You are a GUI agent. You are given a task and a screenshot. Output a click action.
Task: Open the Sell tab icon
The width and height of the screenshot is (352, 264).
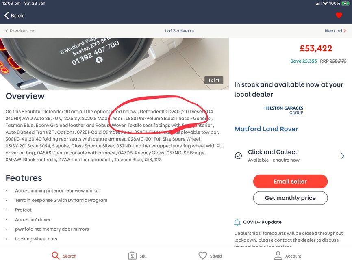[132, 256]
